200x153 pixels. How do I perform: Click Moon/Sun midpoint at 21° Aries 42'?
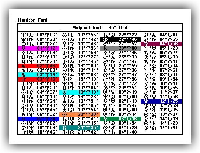(x=80, y=132)
